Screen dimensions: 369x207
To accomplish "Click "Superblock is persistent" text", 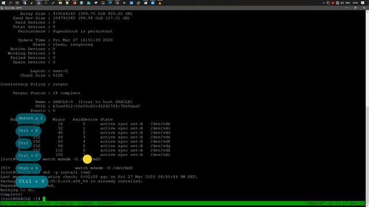I will (83, 32).
